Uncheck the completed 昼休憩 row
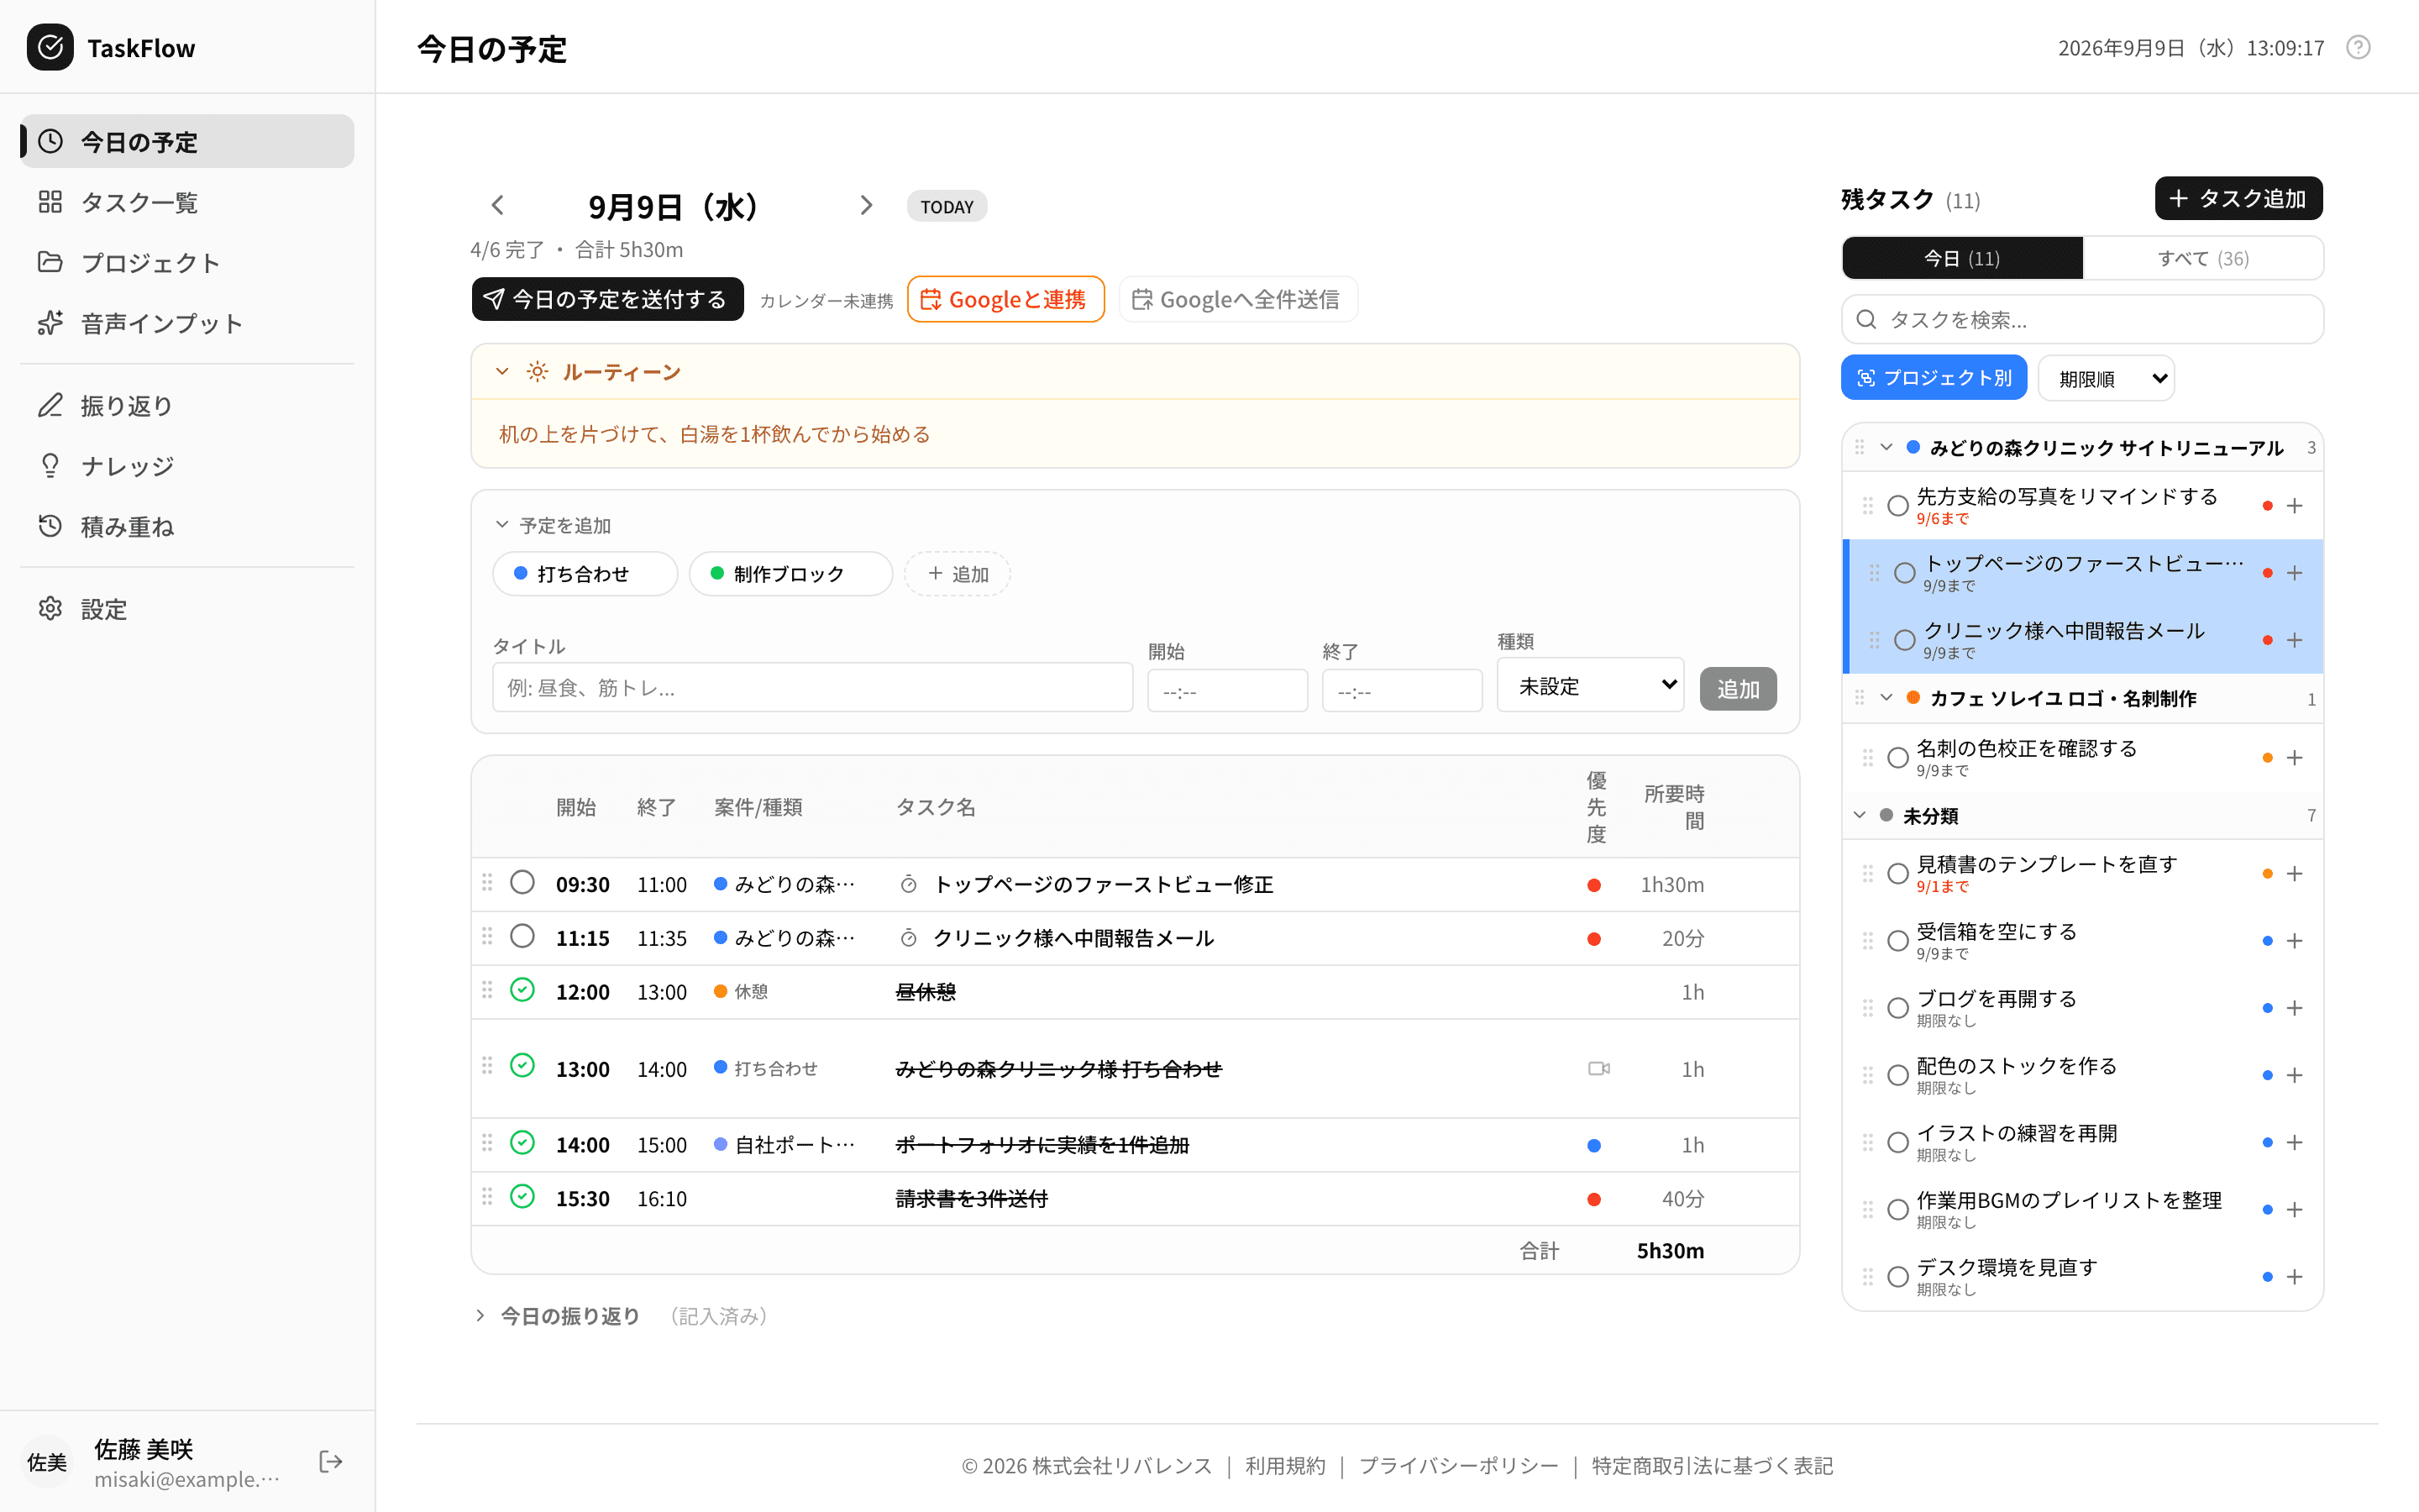 tap(522, 990)
